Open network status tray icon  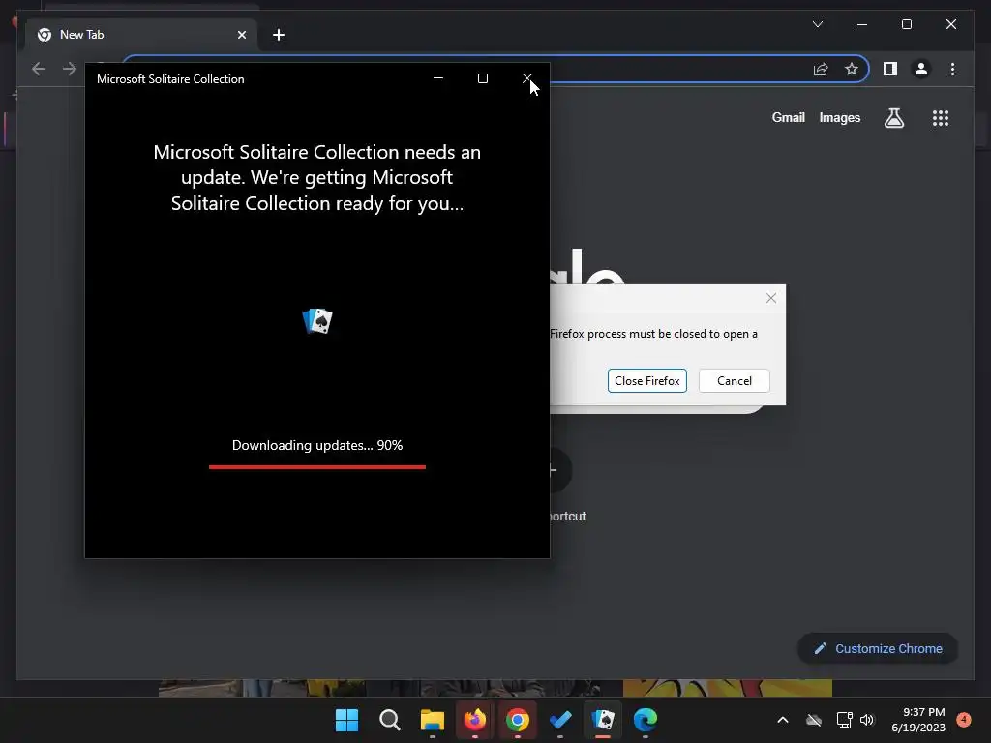click(x=844, y=720)
